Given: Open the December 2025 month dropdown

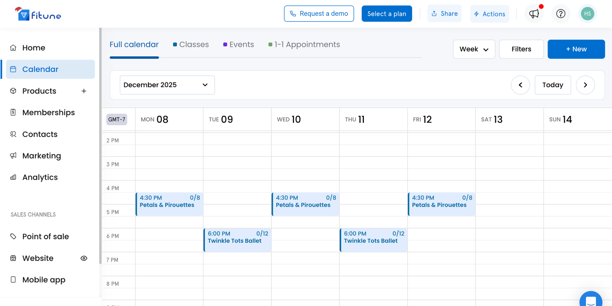Looking at the screenshot, I should pyautogui.click(x=167, y=85).
